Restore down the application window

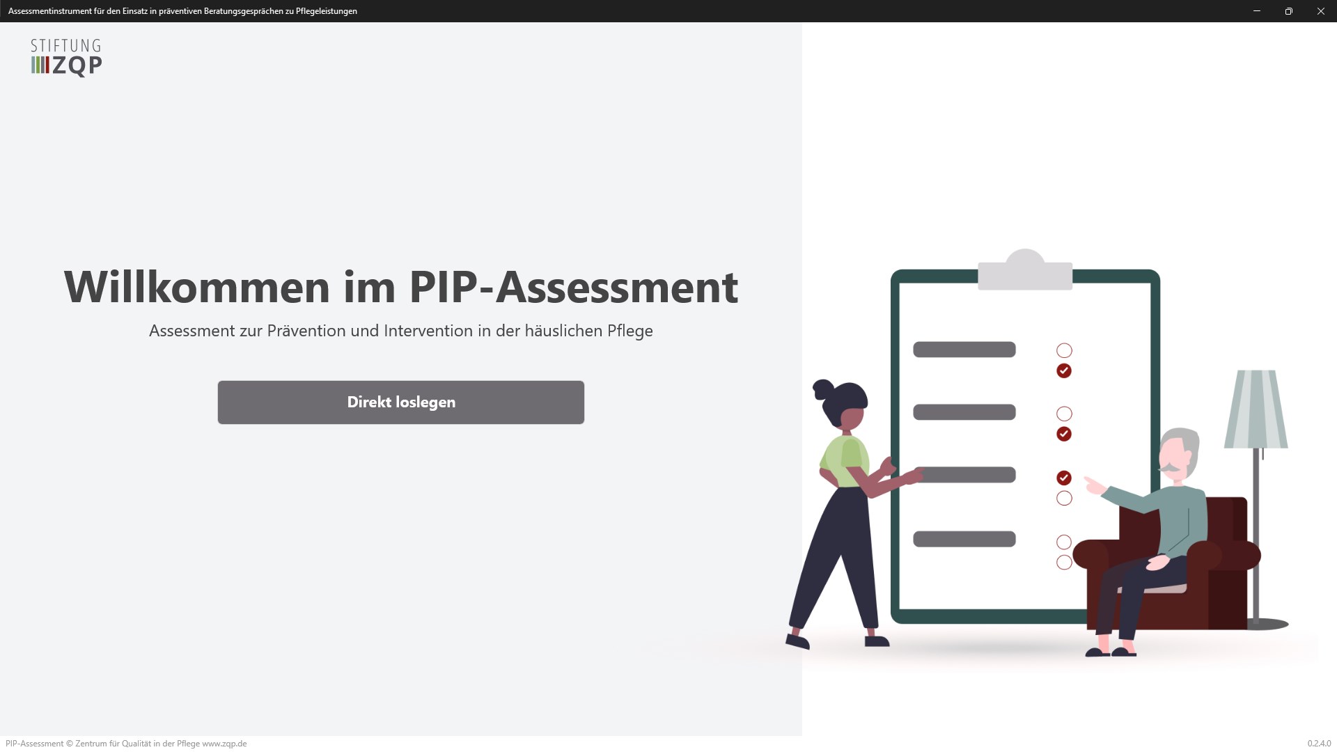[1288, 11]
